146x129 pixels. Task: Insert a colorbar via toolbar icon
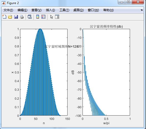[x=38, y=17]
